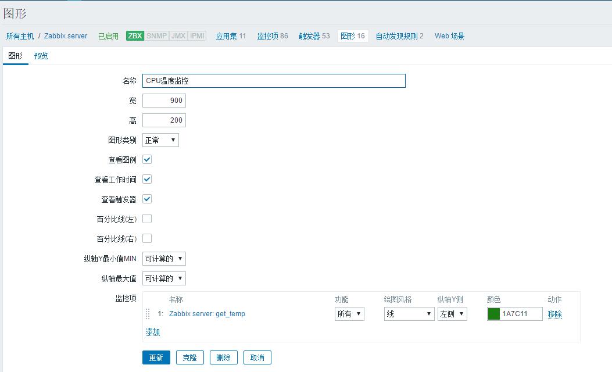
Task: Open the 纵轴最大值 dropdown
Action: pos(164,278)
